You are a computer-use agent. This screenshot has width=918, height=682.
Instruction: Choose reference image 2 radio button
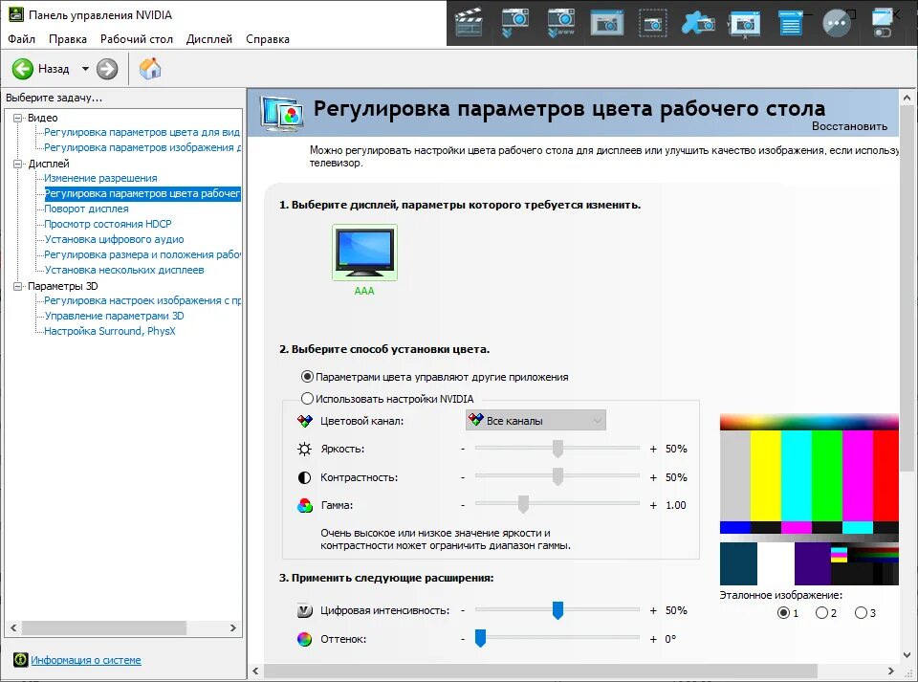pos(821,613)
